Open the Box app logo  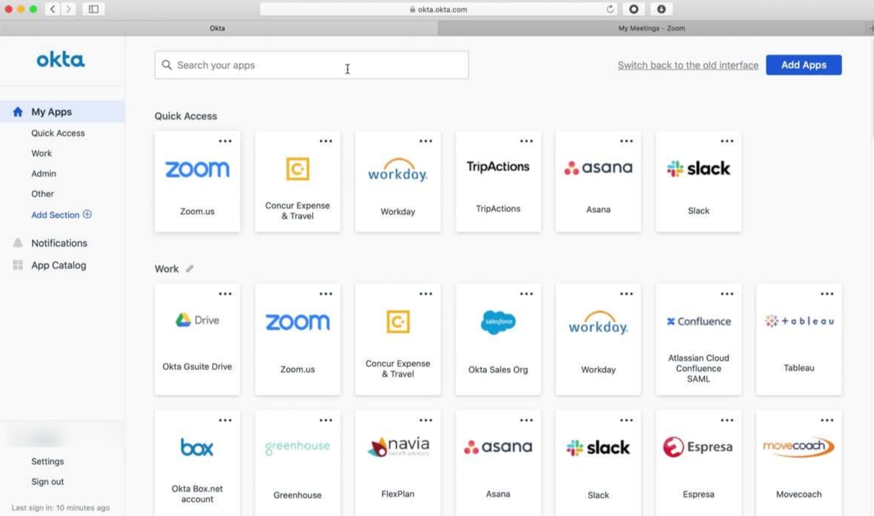pyautogui.click(x=197, y=447)
